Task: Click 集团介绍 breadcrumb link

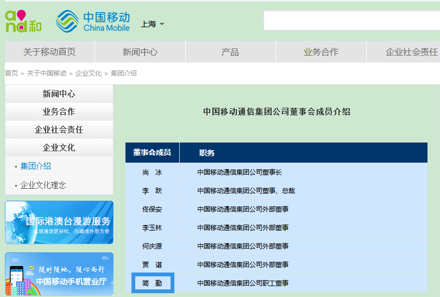Action: (123, 73)
